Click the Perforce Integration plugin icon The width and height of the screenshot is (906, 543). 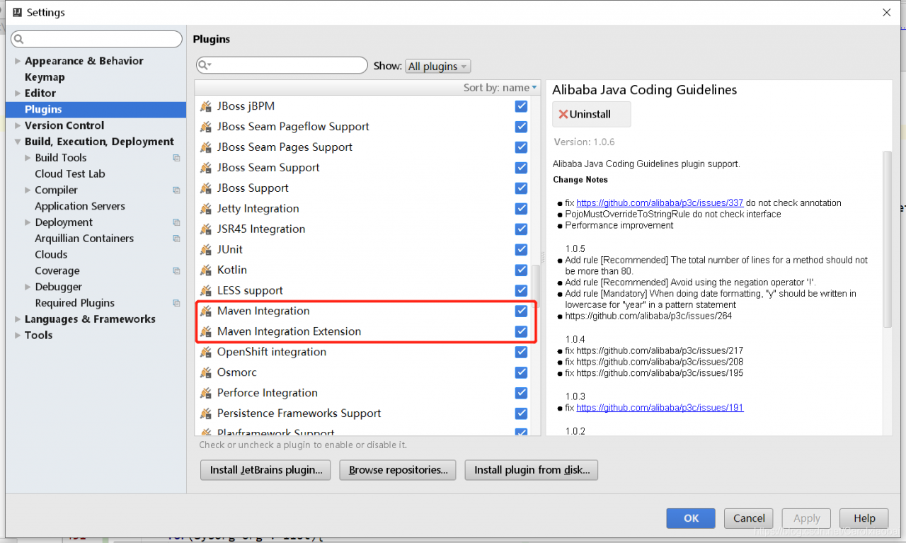206,394
